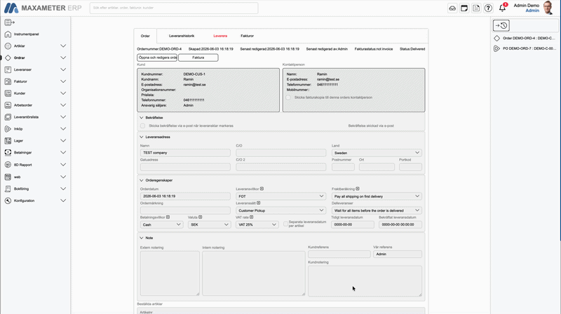Click the Tidigt leveransdatum field

353,224
